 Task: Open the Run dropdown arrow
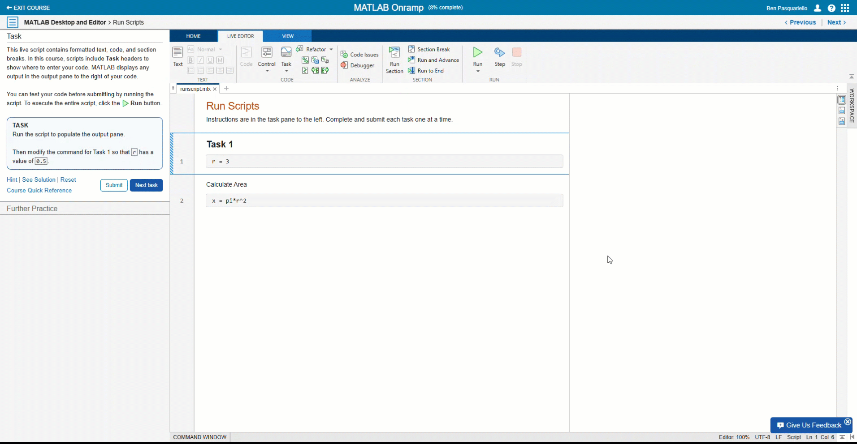tap(478, 71)
